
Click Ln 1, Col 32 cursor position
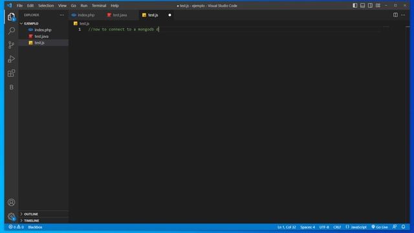pos(287,227)
